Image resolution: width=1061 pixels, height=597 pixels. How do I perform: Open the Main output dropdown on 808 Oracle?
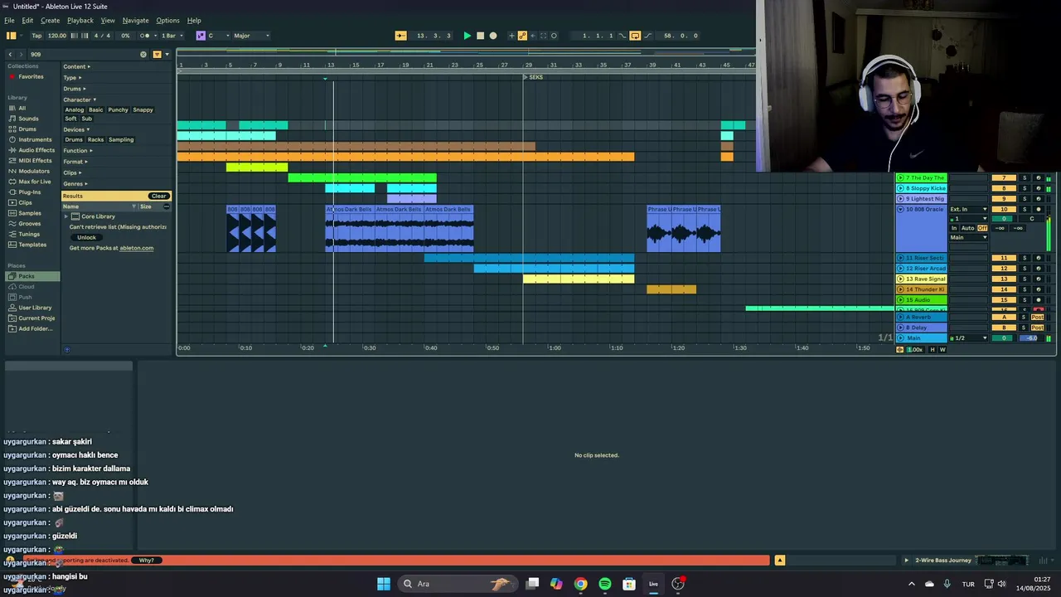click(969, 238)
